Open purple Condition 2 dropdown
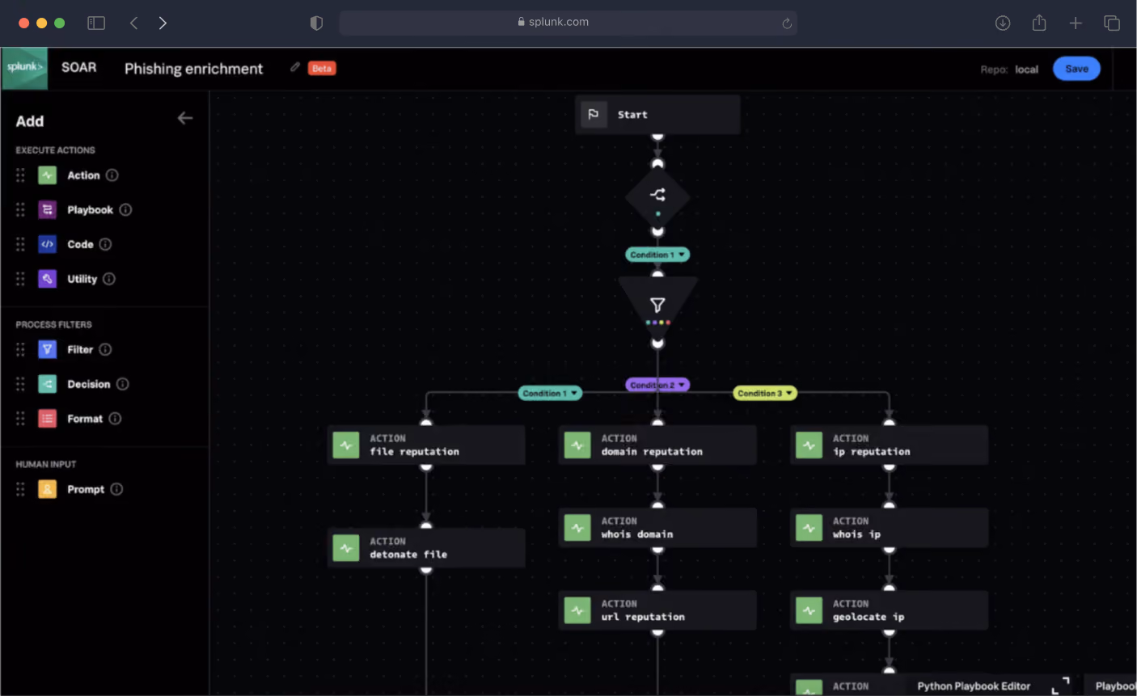Viewport: 1137px width, 696px height. (x=657, y=386)
